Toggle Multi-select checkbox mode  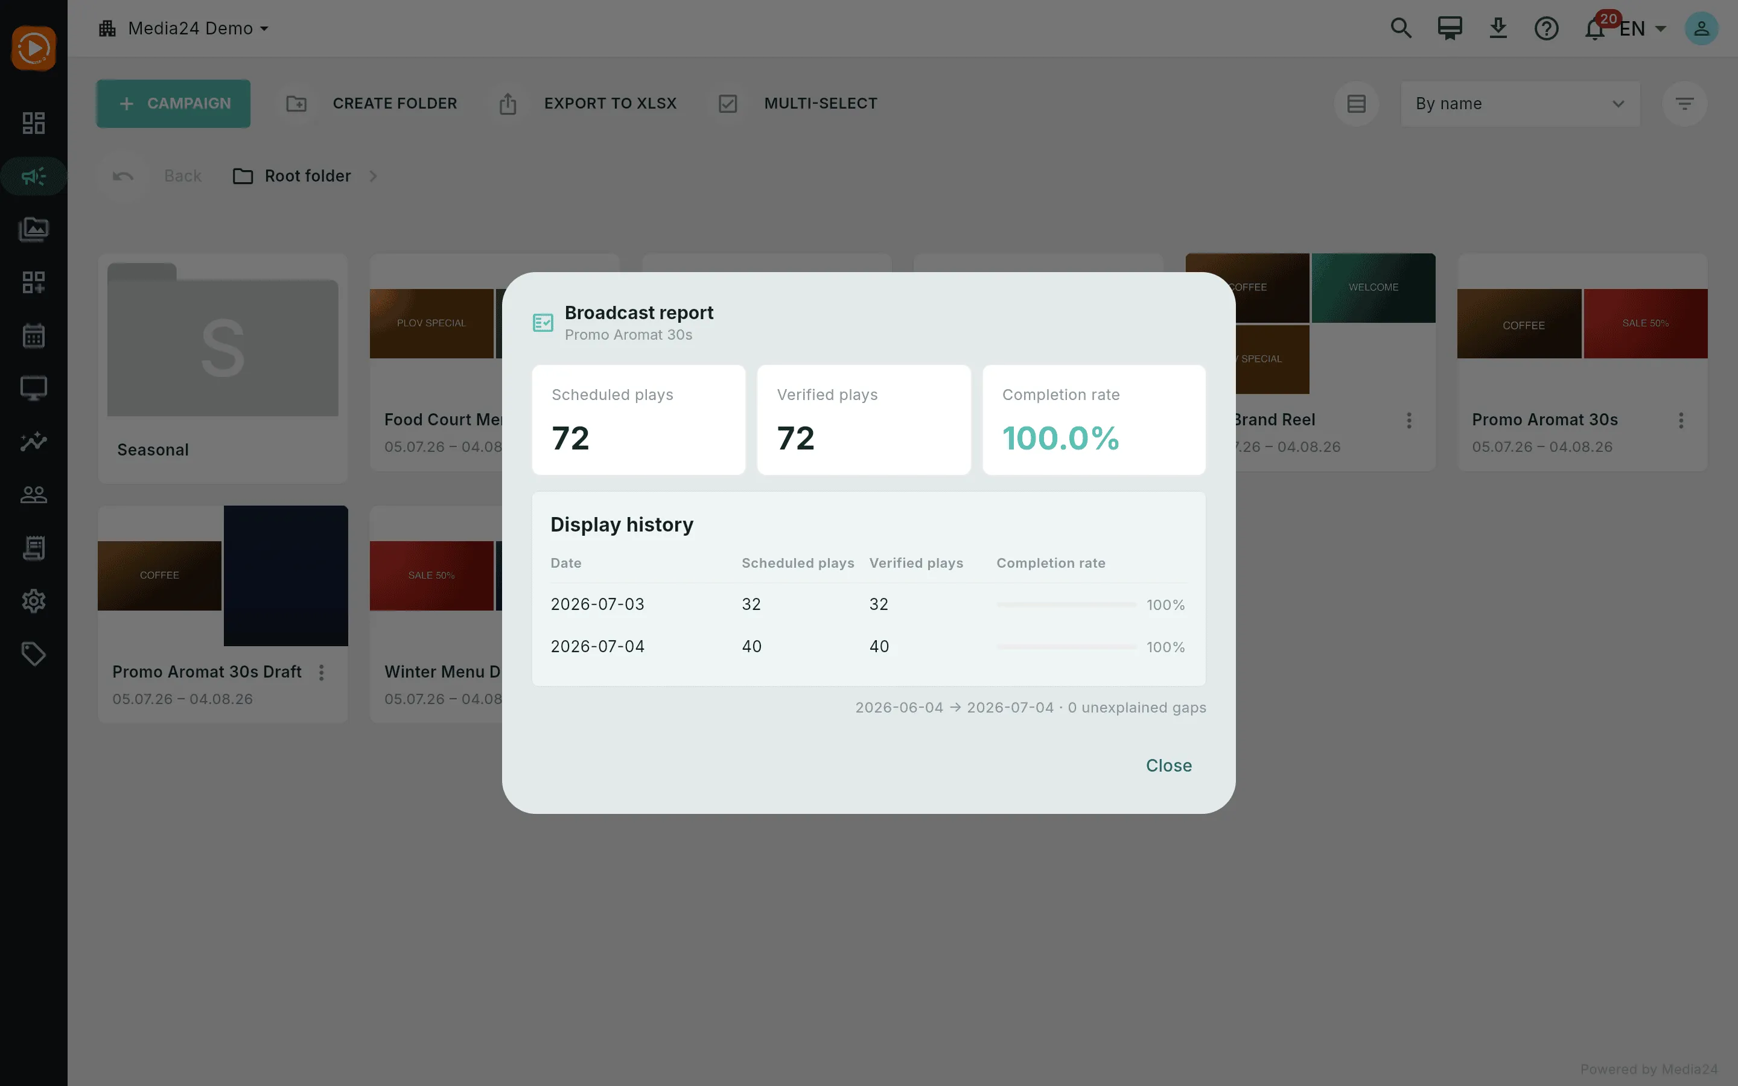coord(798,103)
